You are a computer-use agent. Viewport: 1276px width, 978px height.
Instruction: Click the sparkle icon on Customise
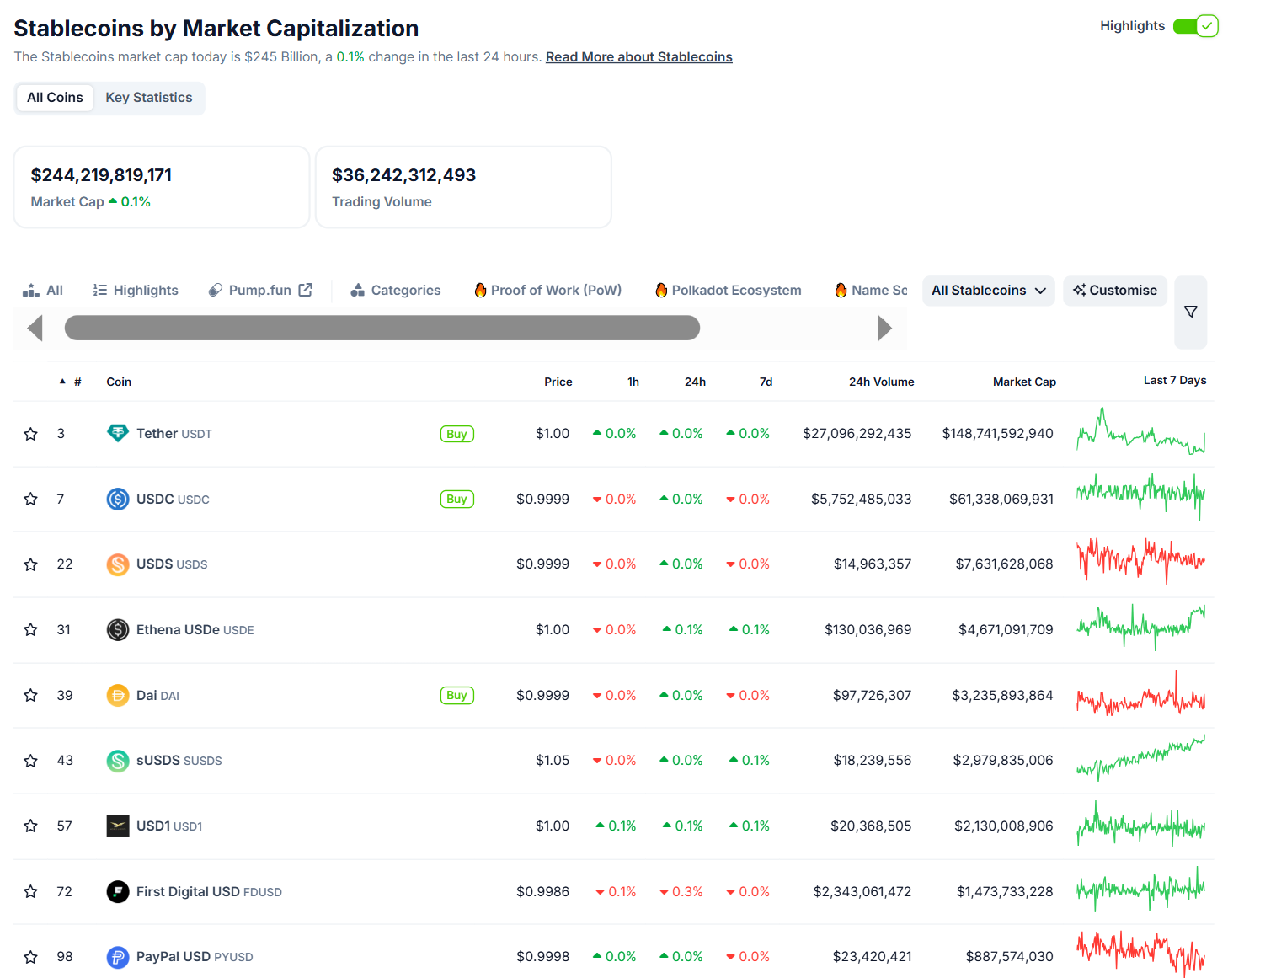click(x=1080, y=290)
